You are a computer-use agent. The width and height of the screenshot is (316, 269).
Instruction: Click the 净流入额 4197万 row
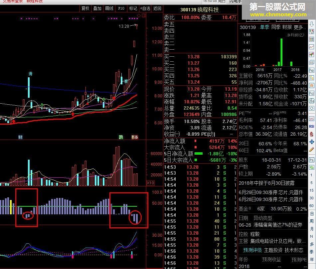200,141
